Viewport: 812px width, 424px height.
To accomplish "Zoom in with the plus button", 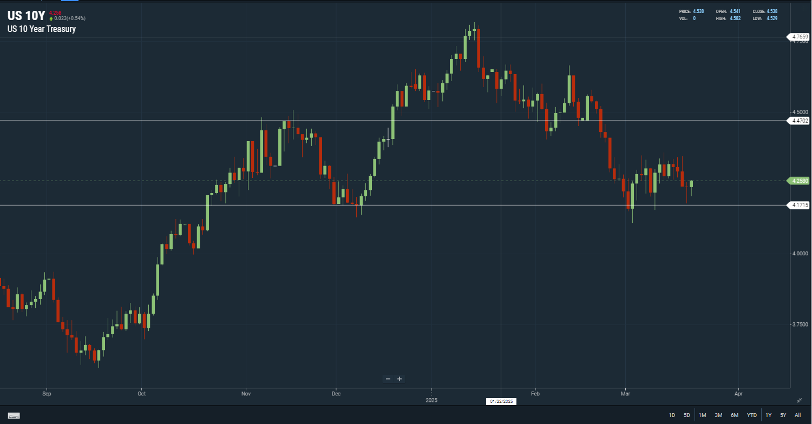I will (400, 379).
